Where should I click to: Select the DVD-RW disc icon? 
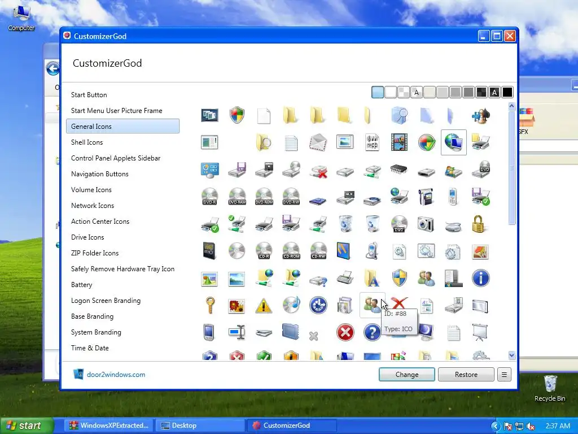pos(291,197)
